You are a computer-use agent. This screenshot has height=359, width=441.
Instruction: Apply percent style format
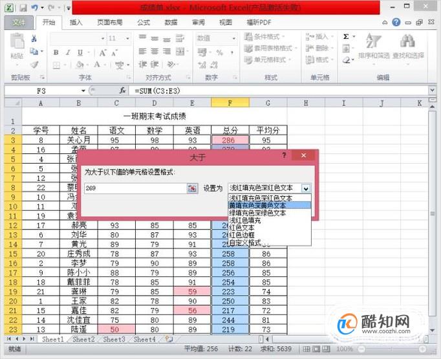(x=219, y=52)
